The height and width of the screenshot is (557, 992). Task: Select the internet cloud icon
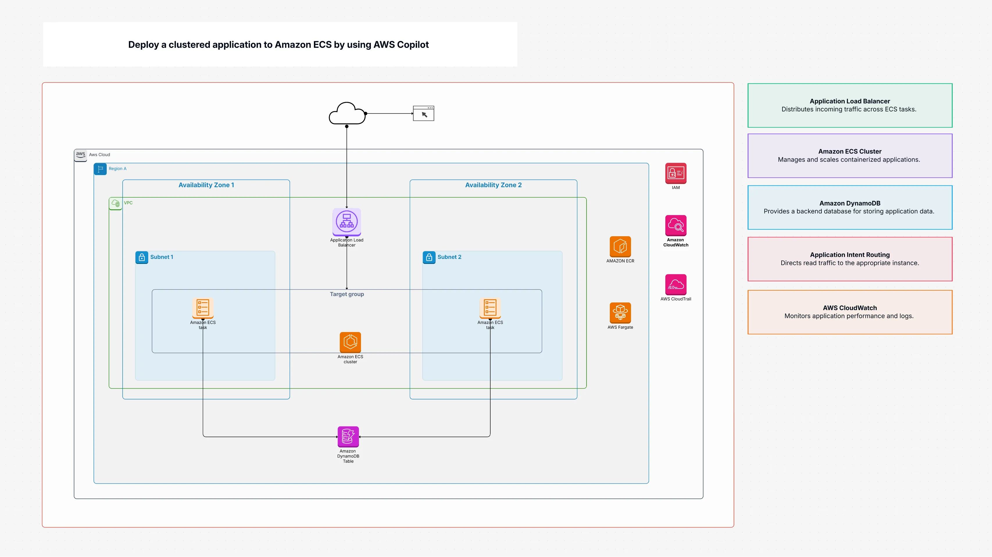point(346,113)
